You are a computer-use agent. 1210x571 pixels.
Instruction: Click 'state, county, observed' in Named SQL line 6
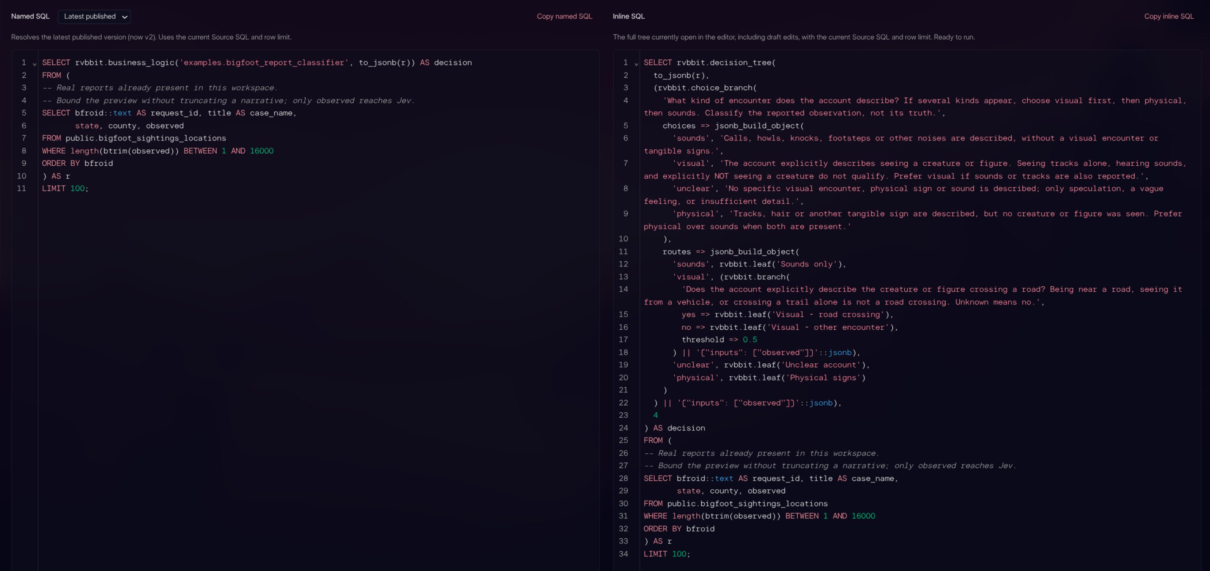click(x=129, y=125)
